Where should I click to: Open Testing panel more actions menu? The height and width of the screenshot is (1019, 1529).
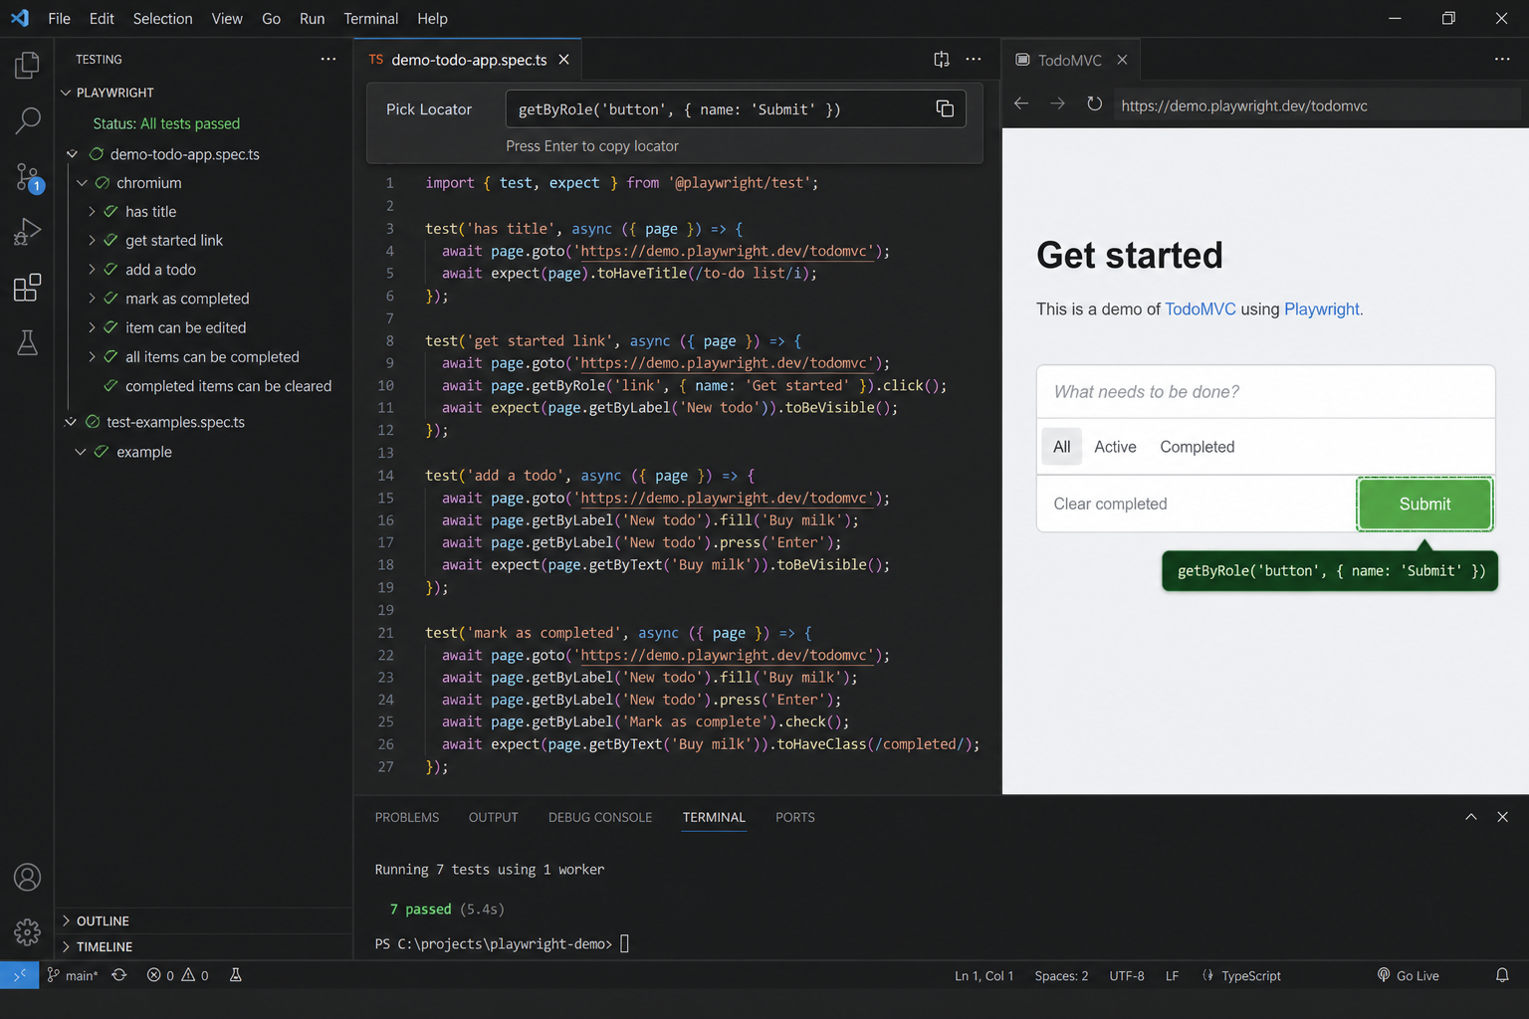(x=328, y=60)
